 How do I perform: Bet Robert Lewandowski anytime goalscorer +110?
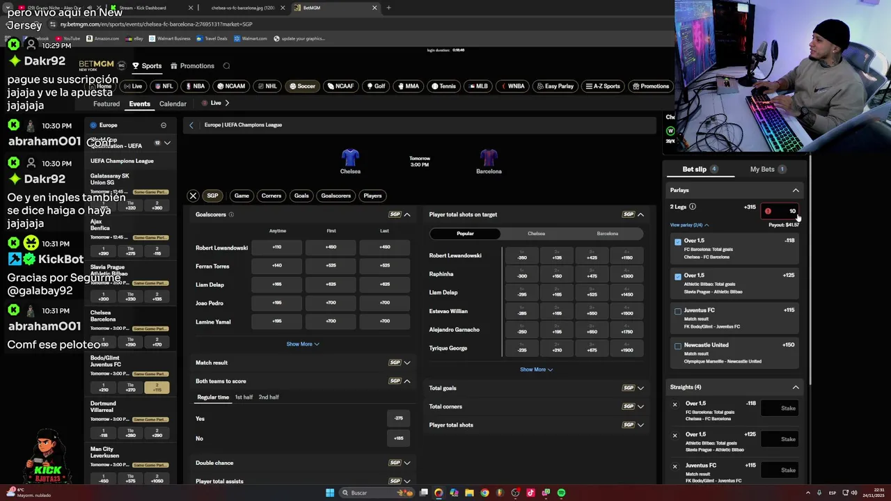click(x=277, y=247)
